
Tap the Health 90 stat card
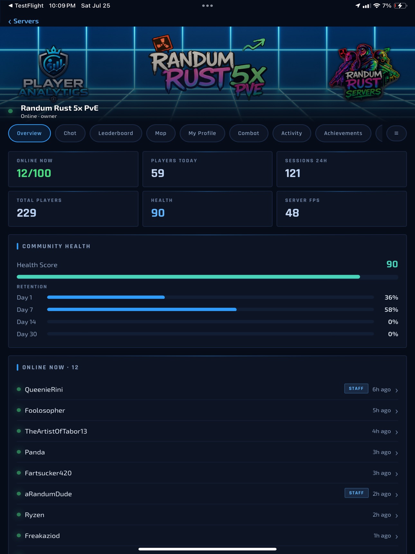pos(207,209)
